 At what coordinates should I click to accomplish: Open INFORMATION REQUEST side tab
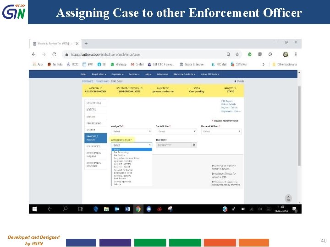click(95, 155)
